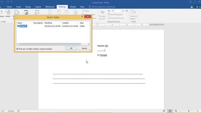Click the Description column header
This screenshot has height=113, width=201.
[38, 23]
